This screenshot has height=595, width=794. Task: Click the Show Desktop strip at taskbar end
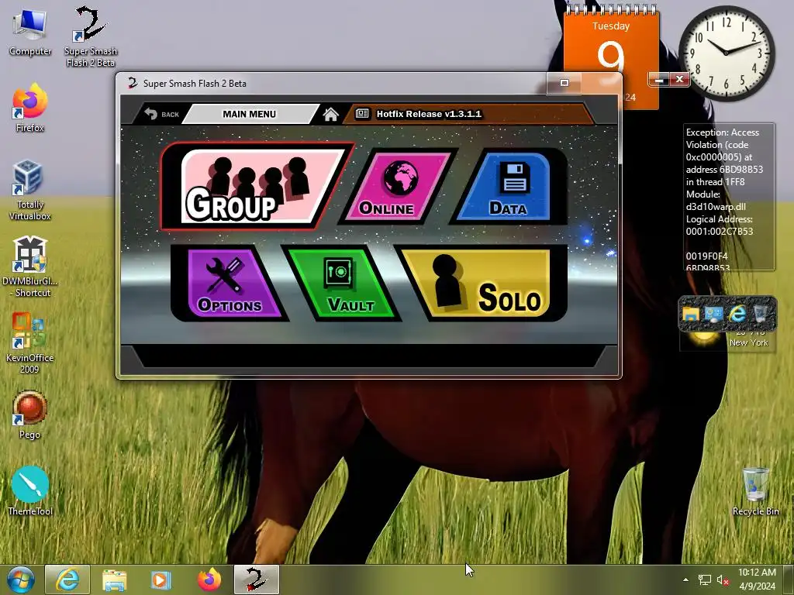pos(789,580)
